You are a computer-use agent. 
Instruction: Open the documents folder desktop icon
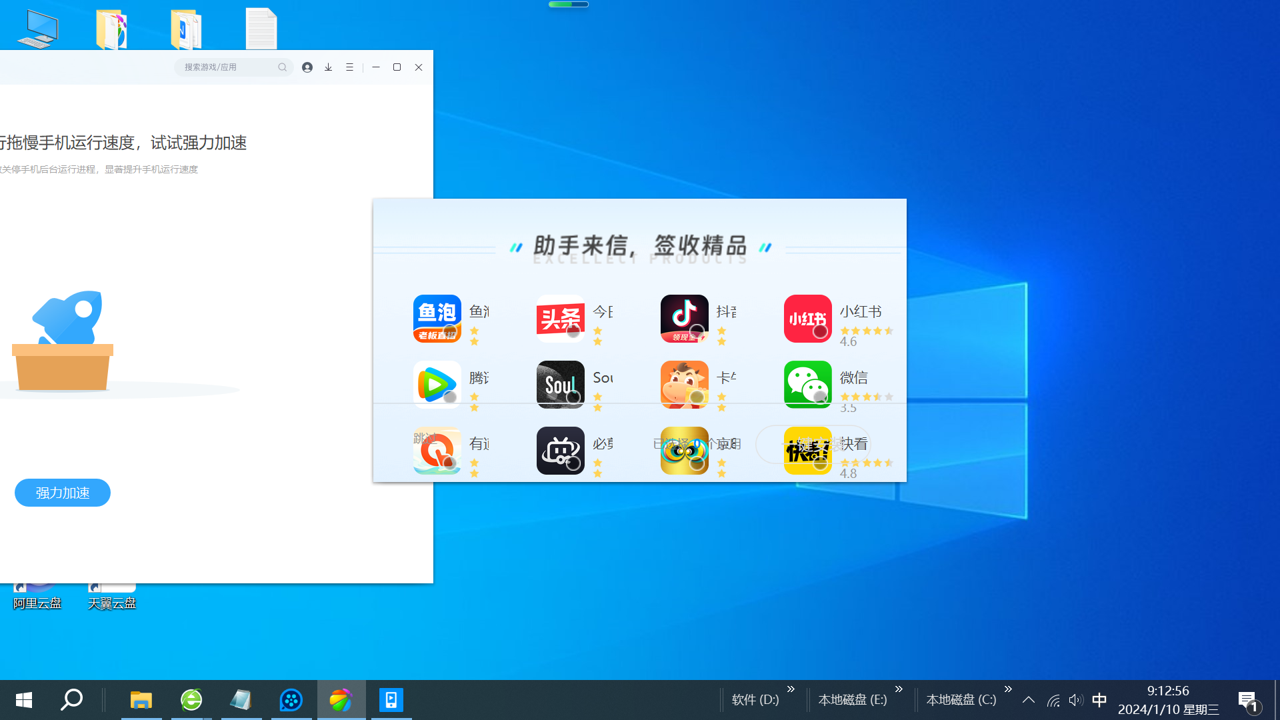click(186, 29)
